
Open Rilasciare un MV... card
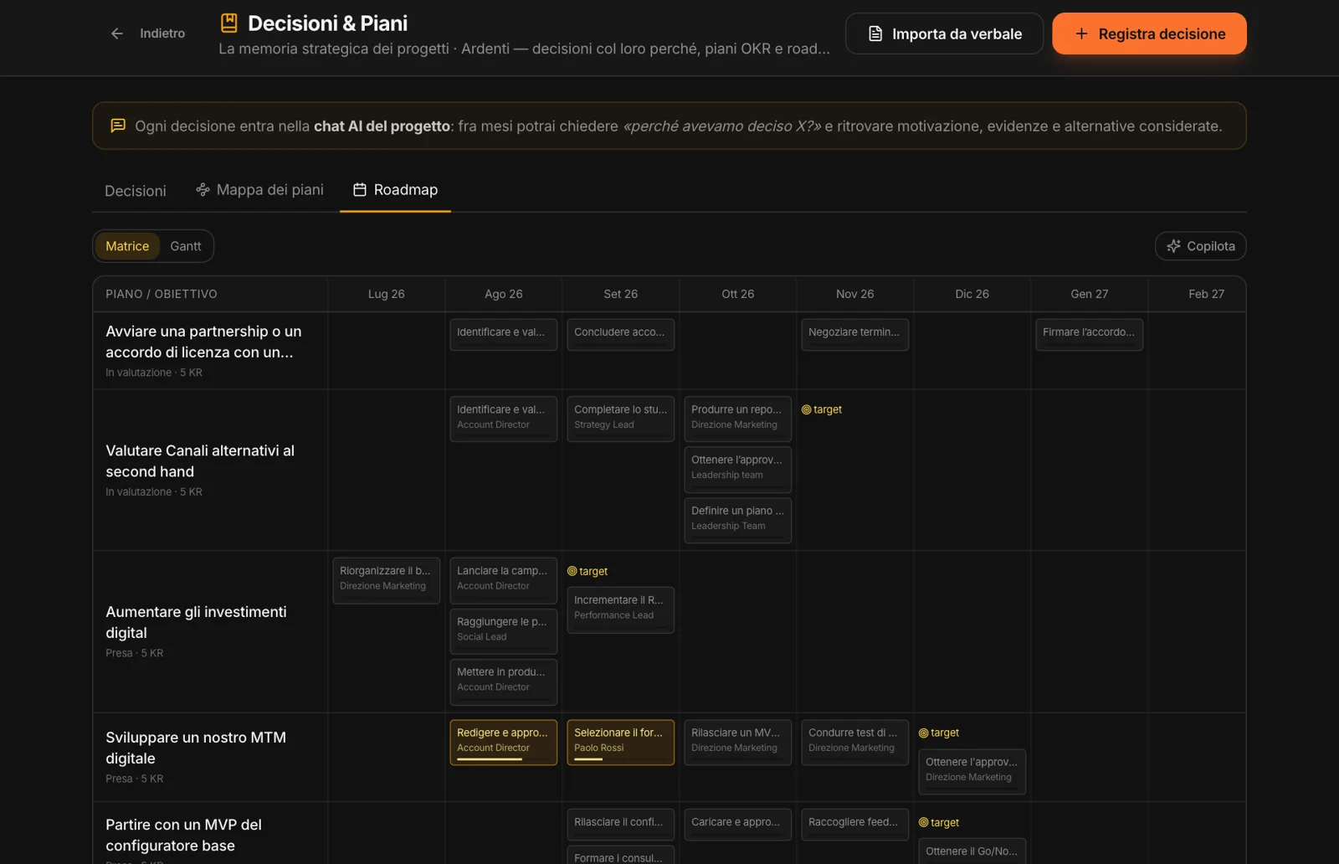coord(737,742)
